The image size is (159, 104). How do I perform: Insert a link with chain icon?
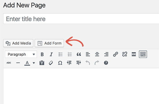pyautogui.click(x=116, y=54)
